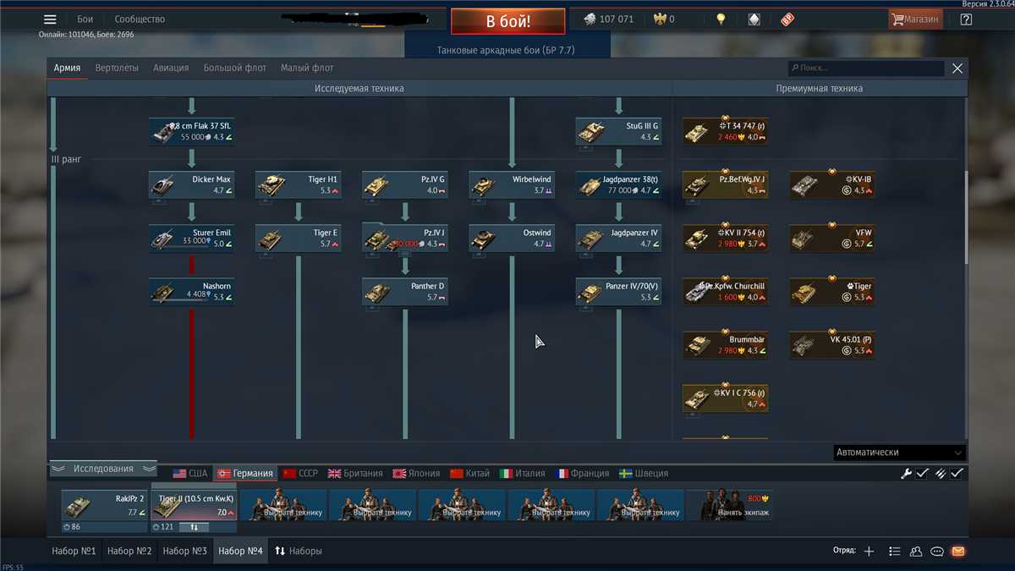Click the Поиск search field
Viewport: 1015px width, 571px height.
[x=865, y=68]
